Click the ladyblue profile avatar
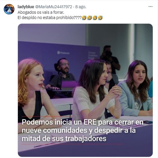158x158 pixels. coord(9,9)
